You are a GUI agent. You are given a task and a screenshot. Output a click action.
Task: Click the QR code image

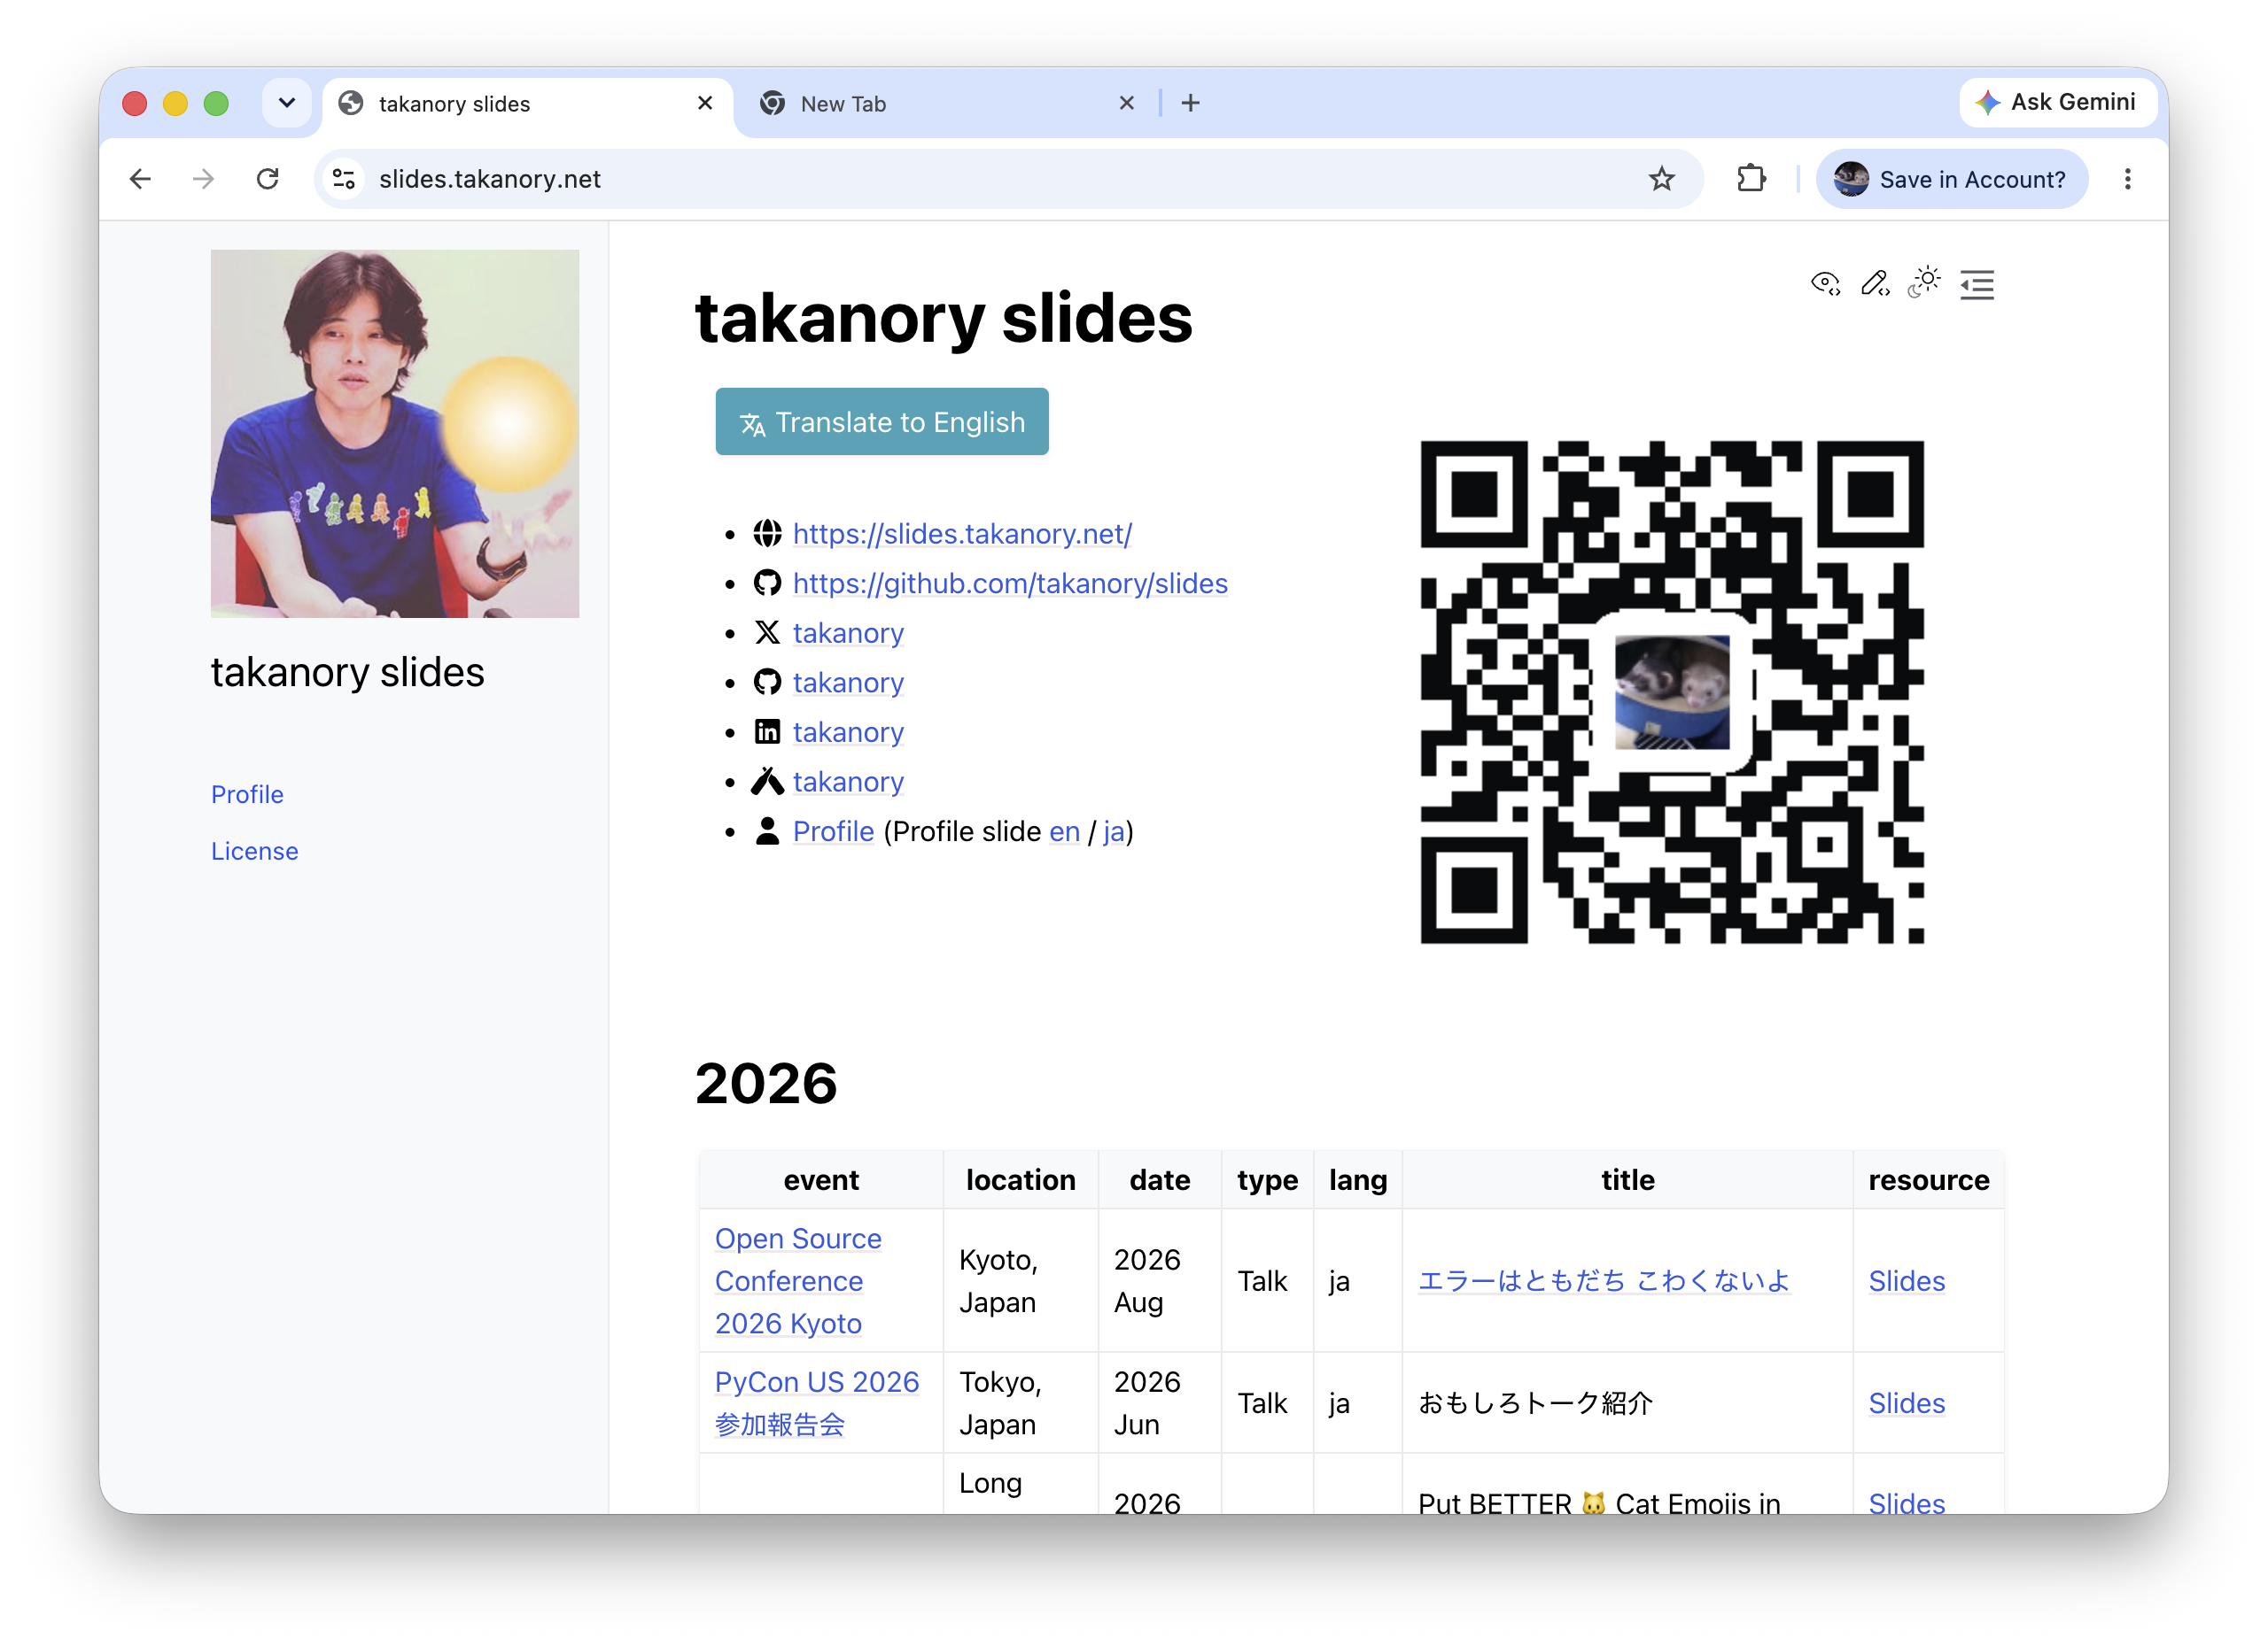[1672, 691]
